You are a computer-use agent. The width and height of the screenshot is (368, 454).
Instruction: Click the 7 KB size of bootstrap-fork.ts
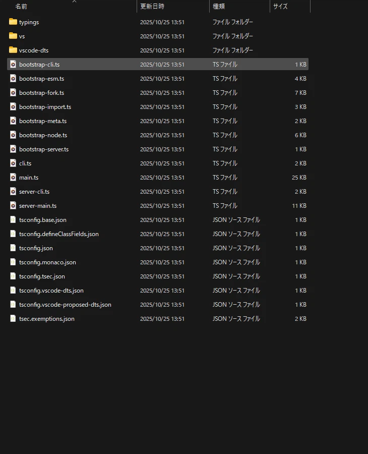click(300, 93)
